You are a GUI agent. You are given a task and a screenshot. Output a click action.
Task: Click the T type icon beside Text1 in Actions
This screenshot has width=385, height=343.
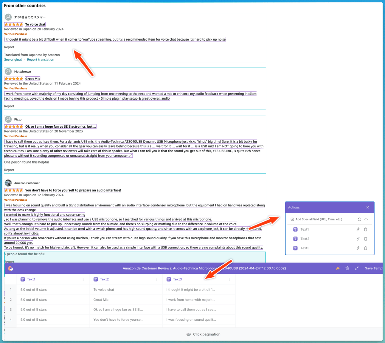(295, 229)
